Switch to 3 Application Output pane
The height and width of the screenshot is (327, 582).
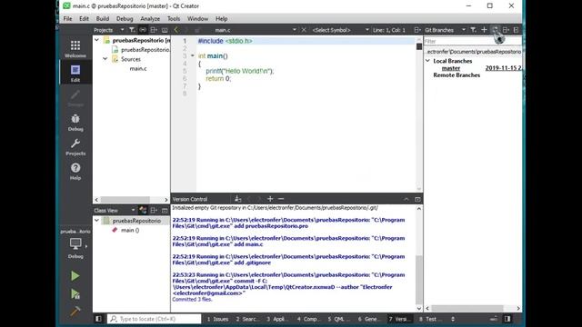click(x=276, y=319)
